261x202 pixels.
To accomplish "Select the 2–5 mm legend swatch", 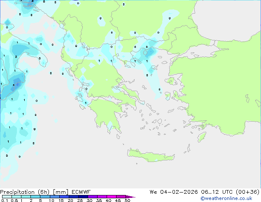I will pos(35,197).
